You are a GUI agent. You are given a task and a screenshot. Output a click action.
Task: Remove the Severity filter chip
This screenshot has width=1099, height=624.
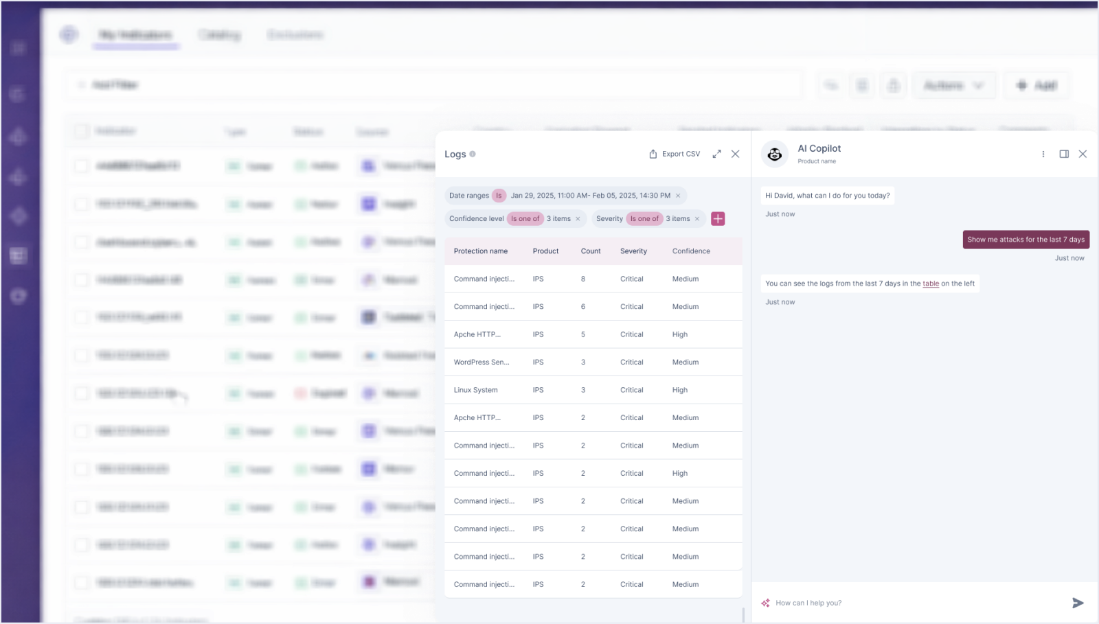[x=697, y=219]
